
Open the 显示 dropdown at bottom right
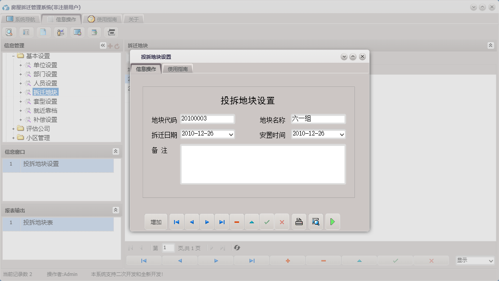point(490,261)
